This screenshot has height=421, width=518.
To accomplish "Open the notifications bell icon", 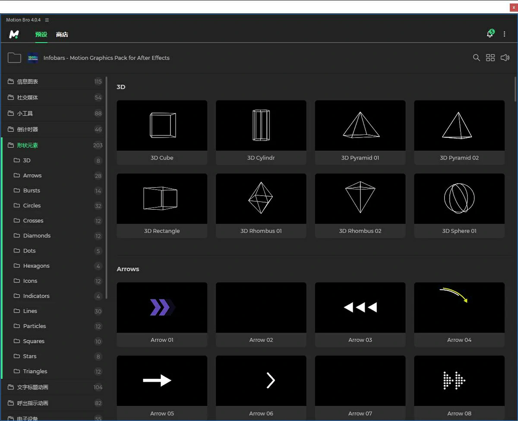I will pyautogui.click(x=490, y=34).
